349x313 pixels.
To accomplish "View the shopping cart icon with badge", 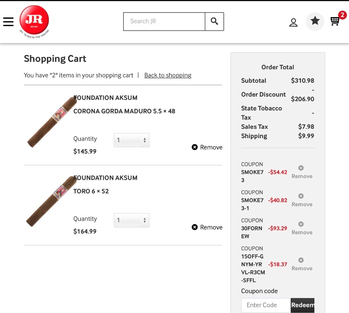I will (336, 21).
